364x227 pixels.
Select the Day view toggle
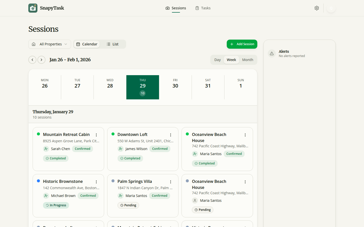tap(217, 60)
